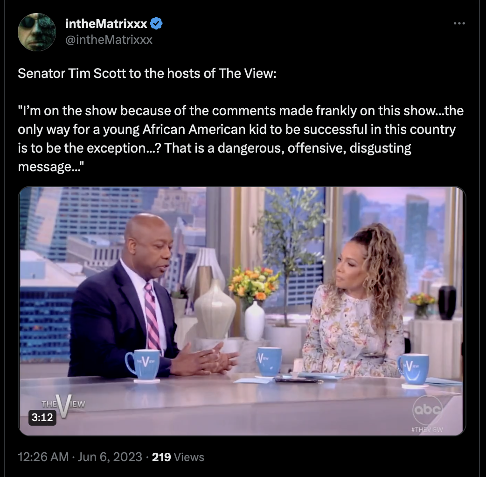Click the blue View mug near senator's hands
Viewport: 486px width, 477px height.
143,365
